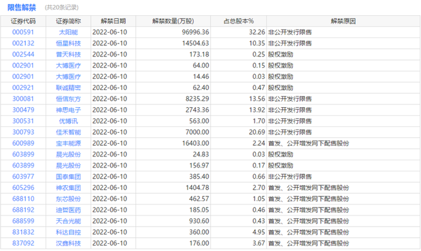Click 大博医疗 in the 64.00 row
421x251 pixels.
pyautogui.click(x=68, y=66)
